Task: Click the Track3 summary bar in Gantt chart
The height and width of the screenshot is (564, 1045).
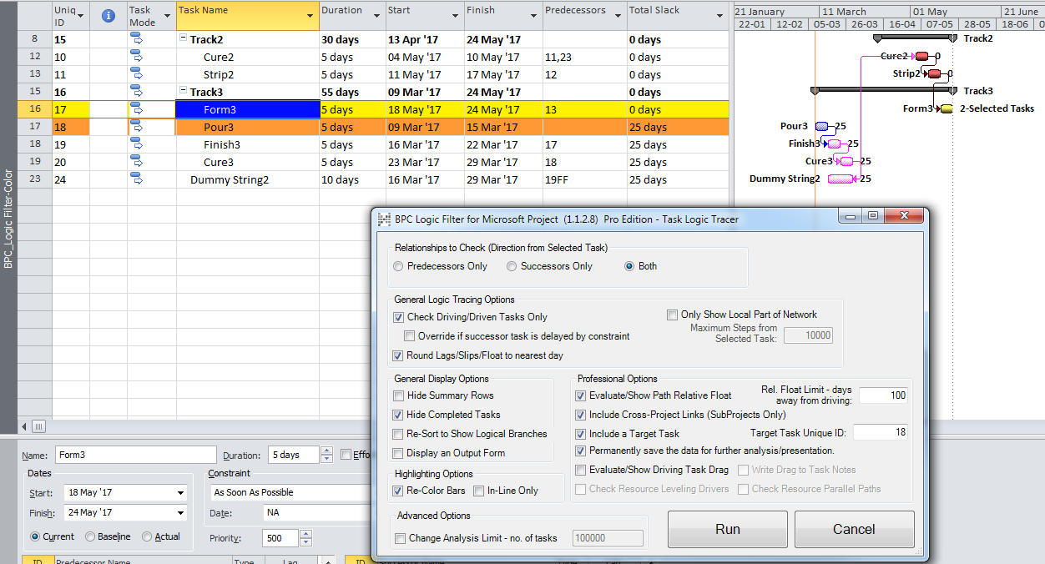Action: point(883,90)
